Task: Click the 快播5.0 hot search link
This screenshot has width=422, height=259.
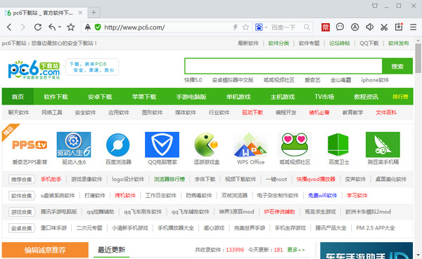Action: (193, 80)
